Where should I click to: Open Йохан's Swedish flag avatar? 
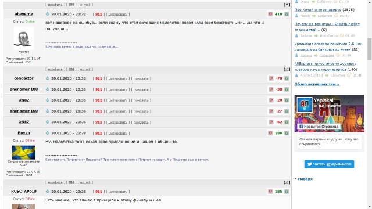(24, 152)
